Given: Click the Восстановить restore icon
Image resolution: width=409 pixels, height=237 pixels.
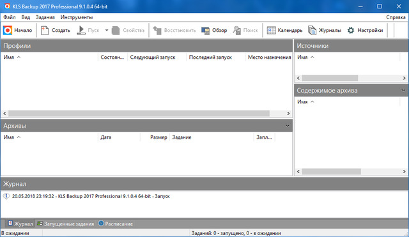Looking at the screenshot, I should 157,30.
